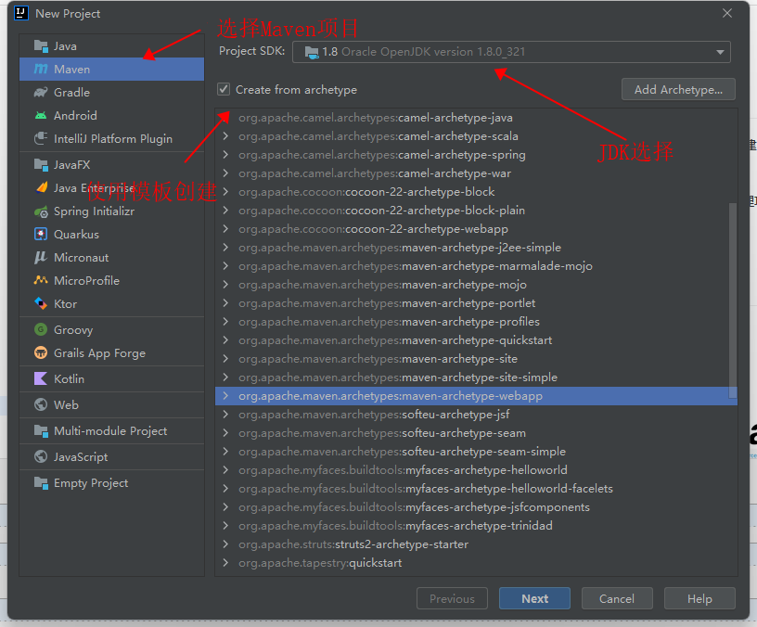Click the Maven project type icon
This screenshot has height=627, width=757.
pos(41,70)
